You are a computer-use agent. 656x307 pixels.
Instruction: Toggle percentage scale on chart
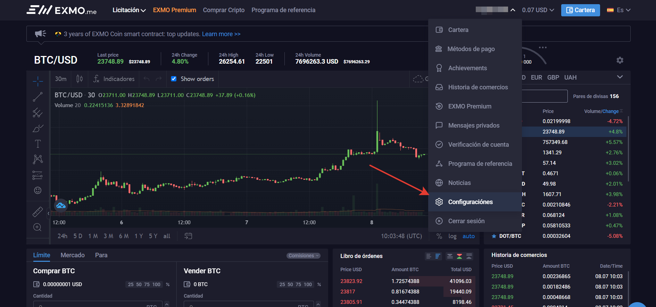point(439,236)
